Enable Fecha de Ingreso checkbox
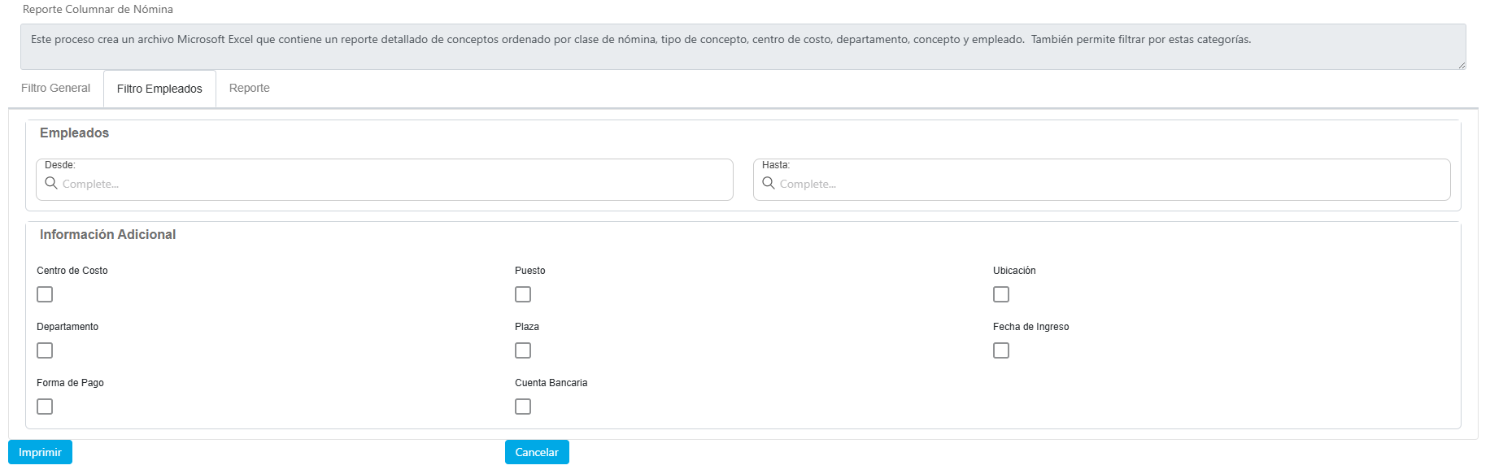Screen dimensions: 1490x474 (x=1001, y=350)
